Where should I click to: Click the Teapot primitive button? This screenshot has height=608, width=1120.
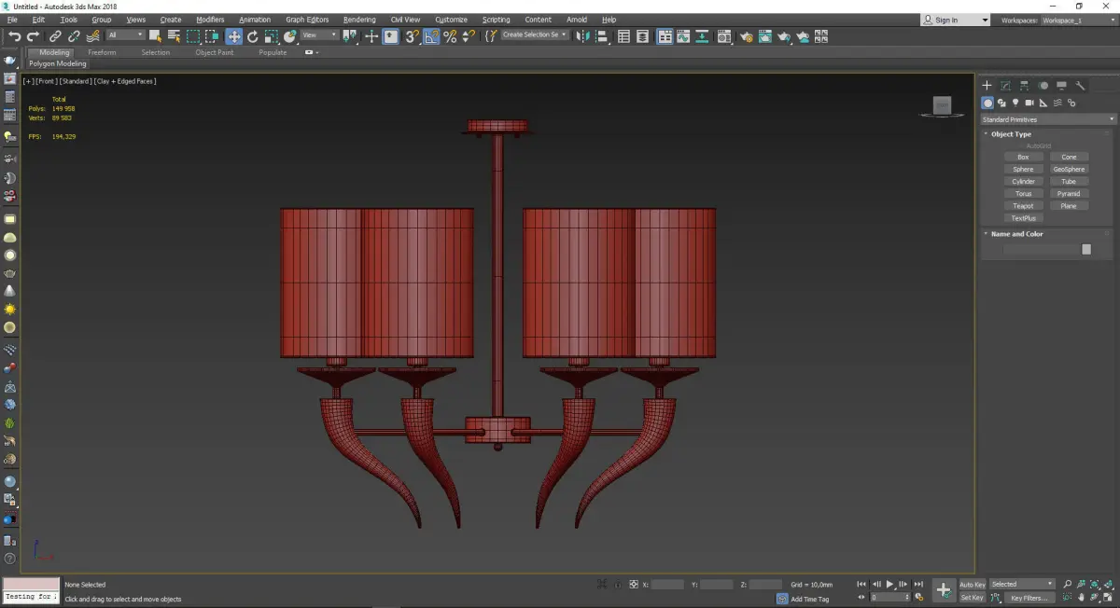pyautogui.click(x=1023, y=206)
